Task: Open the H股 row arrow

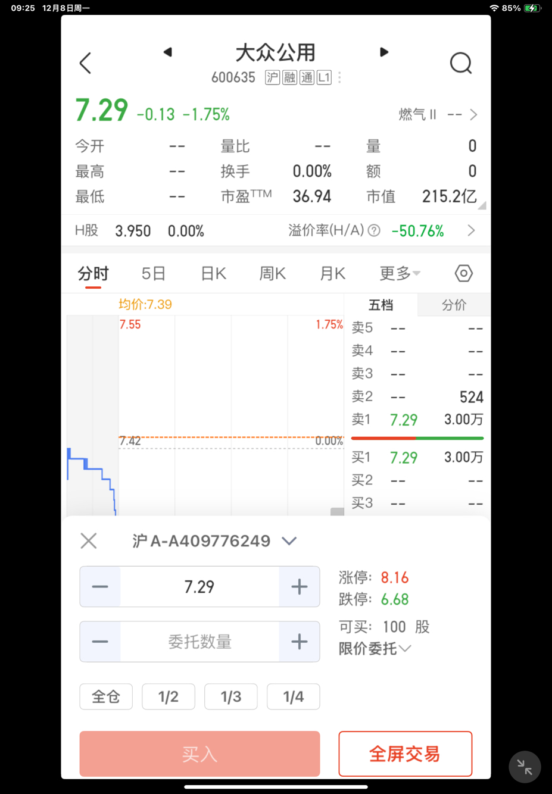Action: 471,230
